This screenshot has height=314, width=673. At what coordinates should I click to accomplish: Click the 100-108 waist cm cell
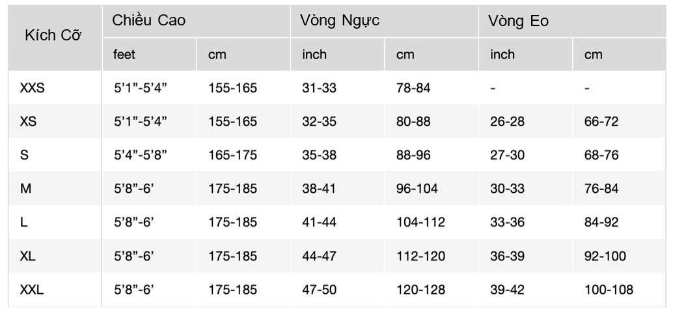pyautogui.click(x=609, y=290)
